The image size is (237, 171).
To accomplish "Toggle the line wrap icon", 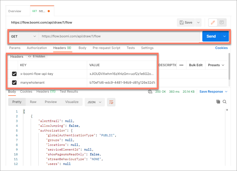I will coord(111,102).
